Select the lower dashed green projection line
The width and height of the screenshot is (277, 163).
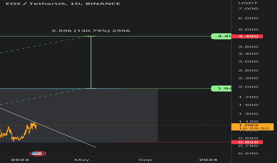click(x=40, y=97)
